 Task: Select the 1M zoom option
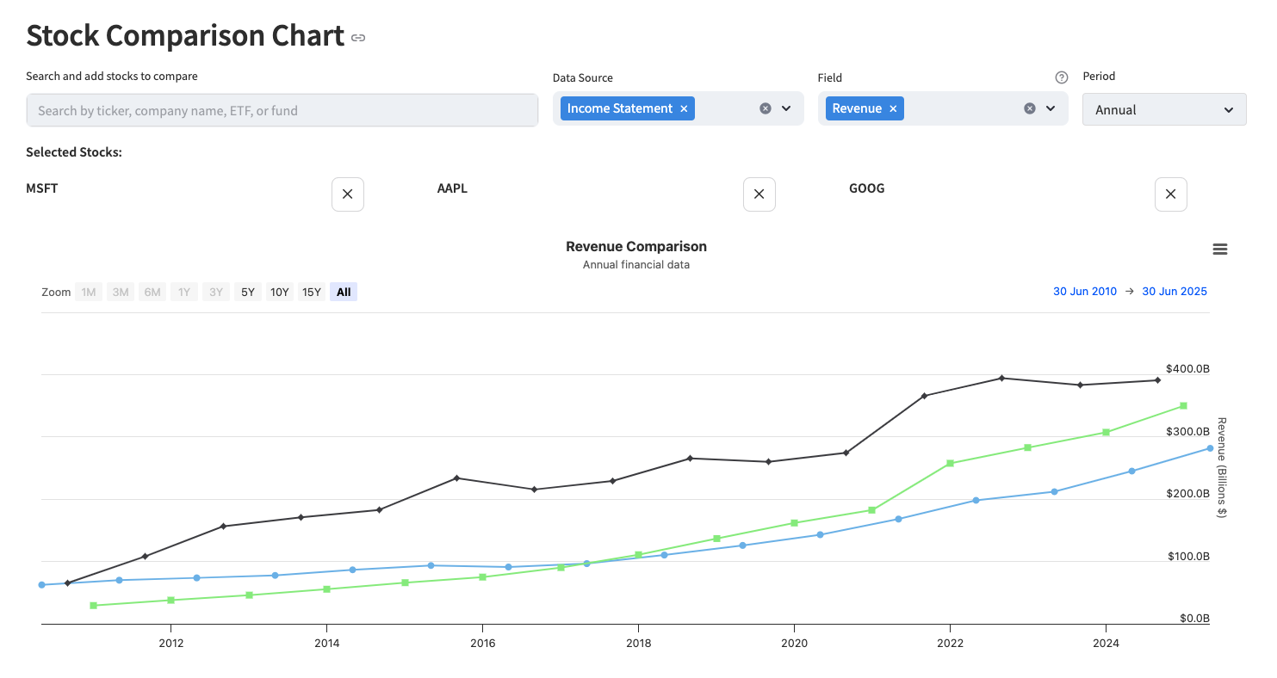[89, 293]
